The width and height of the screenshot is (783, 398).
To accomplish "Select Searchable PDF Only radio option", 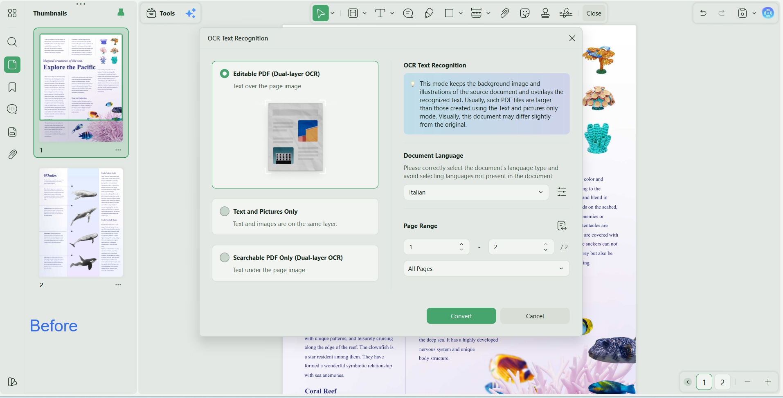I will click(225, 257).
